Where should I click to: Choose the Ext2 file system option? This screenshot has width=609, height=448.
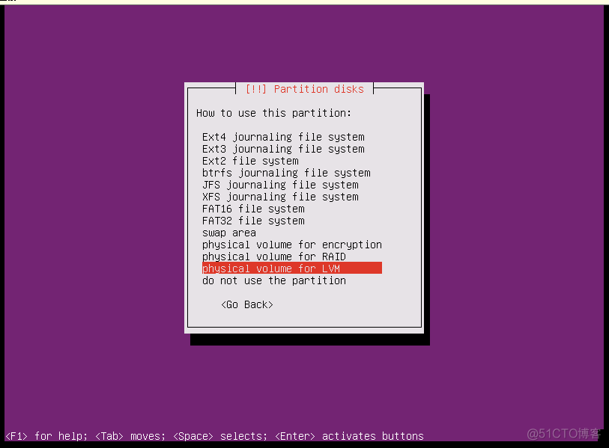click(x=255, y=161)
